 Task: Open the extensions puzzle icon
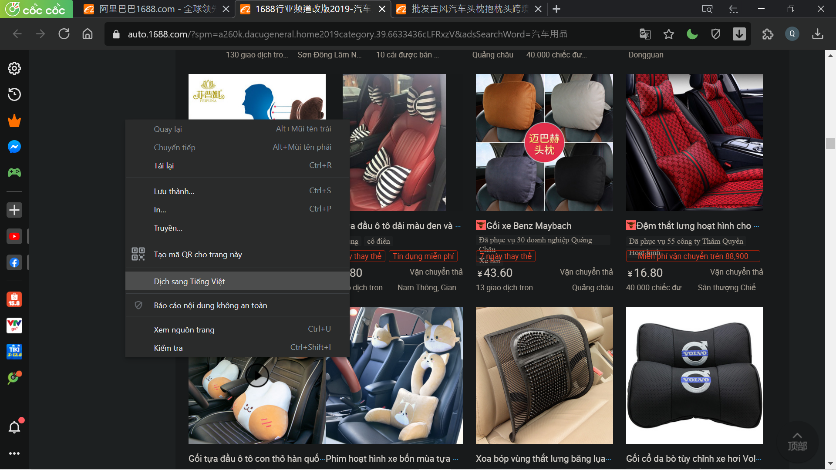pos(768,34)
